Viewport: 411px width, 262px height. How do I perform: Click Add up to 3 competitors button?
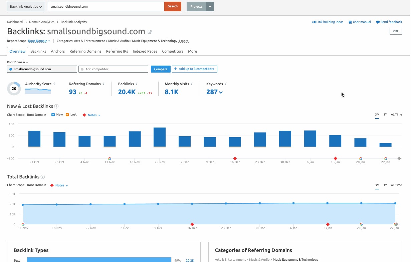(x=195, y=69)
